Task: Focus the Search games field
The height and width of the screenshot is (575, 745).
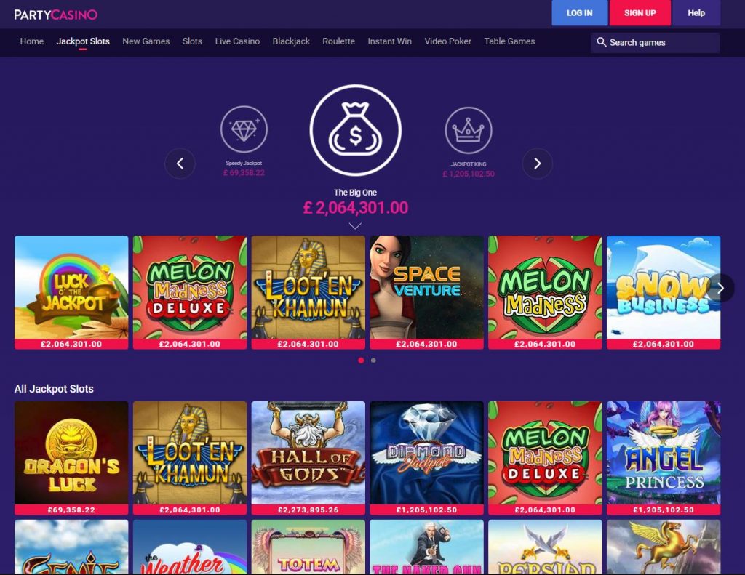Action: click(655, 42)
